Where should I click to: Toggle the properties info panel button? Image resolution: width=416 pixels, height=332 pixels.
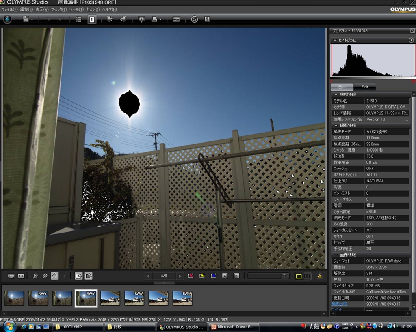92,19
